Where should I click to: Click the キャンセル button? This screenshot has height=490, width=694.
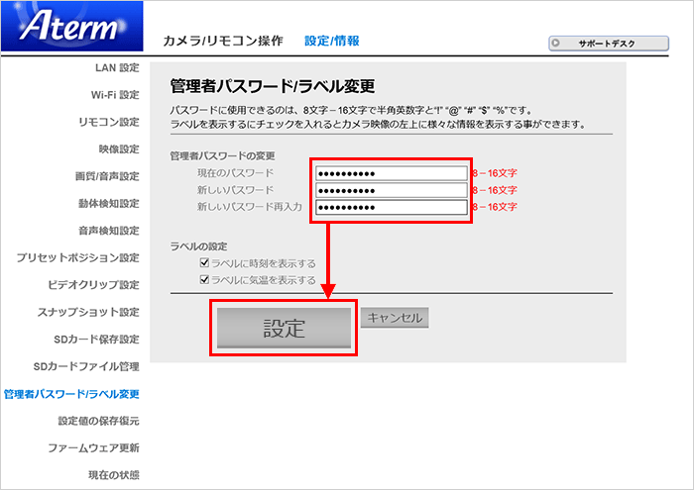click(396, 319)
